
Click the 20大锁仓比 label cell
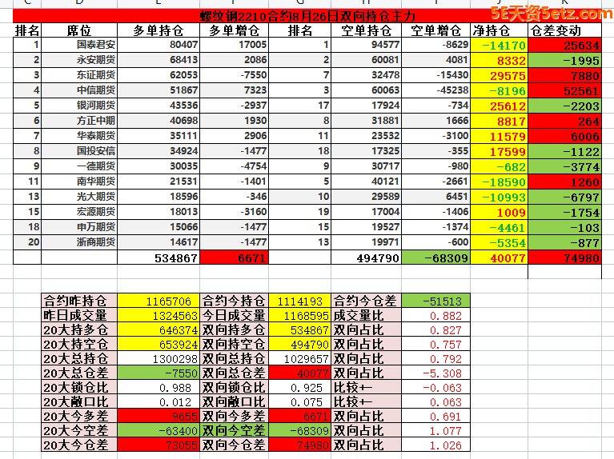coord(79,387)
